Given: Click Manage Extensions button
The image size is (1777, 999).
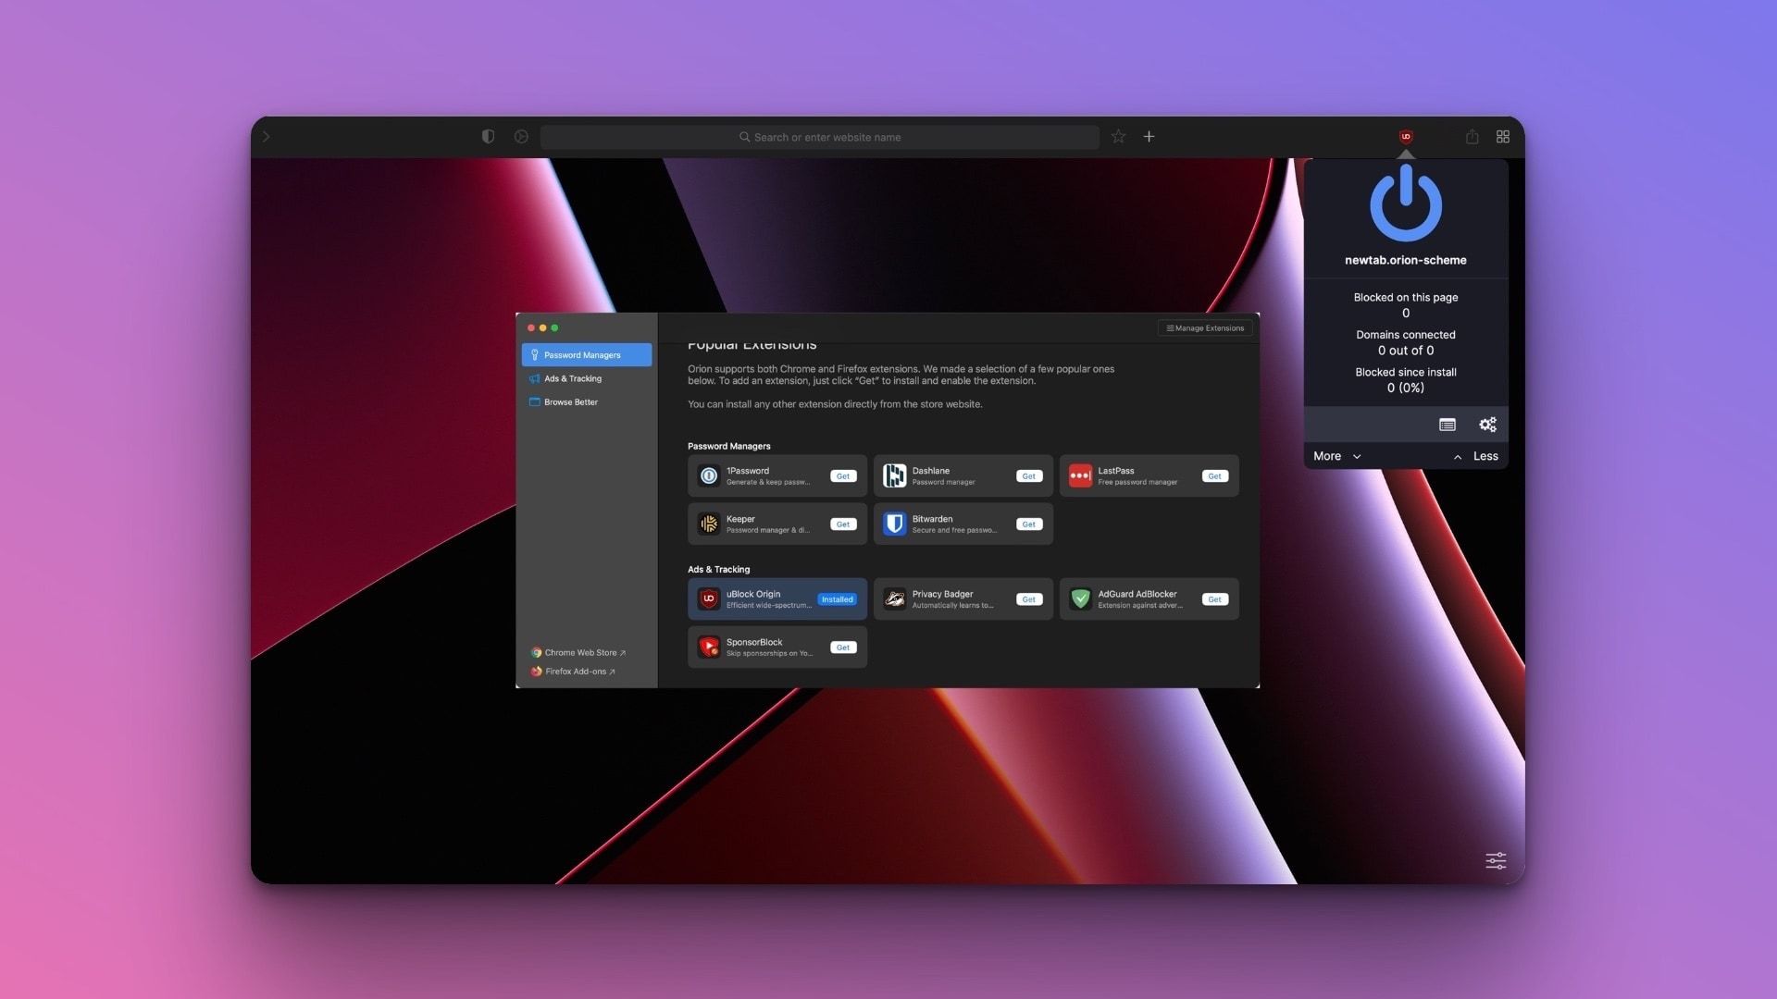Looking at the screenshot, I should tap(1204, 328).
